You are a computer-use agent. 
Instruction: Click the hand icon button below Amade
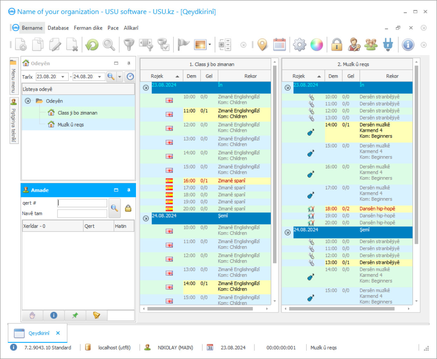33,315
